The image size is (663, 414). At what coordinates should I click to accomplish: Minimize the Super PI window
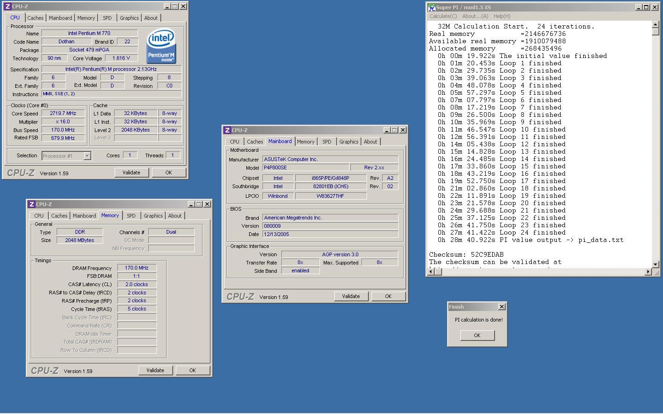[639, 7]
